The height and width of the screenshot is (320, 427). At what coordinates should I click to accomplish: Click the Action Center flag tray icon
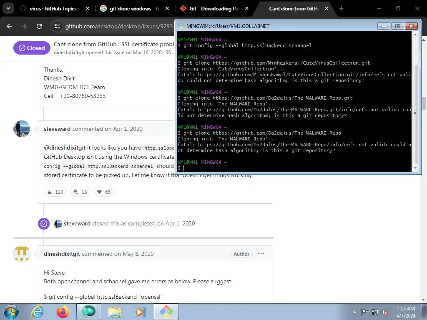(x=364, y=312)
